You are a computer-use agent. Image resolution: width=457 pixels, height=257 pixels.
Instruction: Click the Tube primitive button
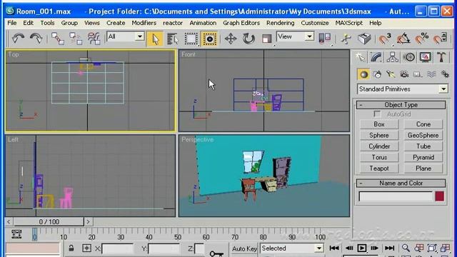(423, 146)
